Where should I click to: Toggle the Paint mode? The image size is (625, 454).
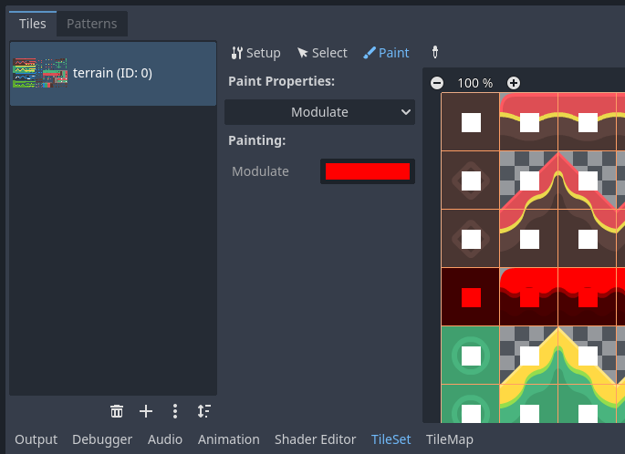coord(386,53)
